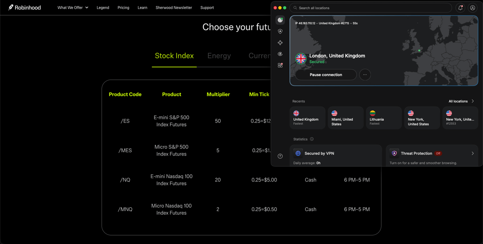Open the Dark Web Monitor radar icon
The image size is (483, 244).
(280, 54)
